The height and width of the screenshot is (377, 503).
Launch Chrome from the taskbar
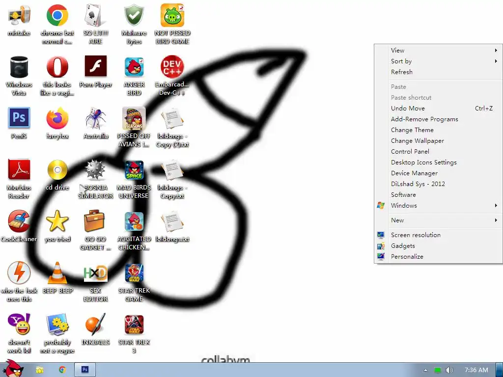(x=62, y=370)
